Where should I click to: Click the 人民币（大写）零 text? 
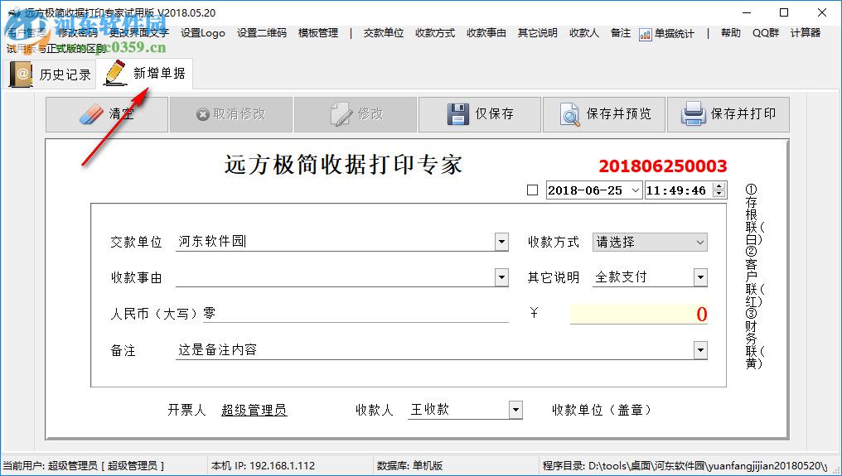162,314
